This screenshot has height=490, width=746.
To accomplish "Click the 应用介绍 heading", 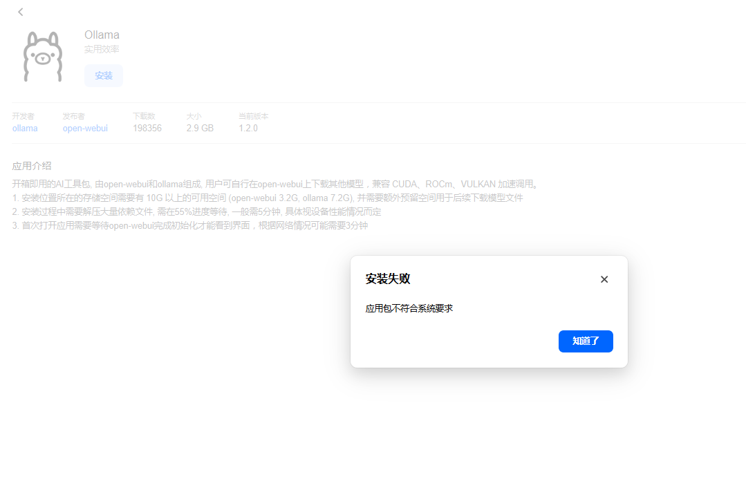I will (31, 166).
